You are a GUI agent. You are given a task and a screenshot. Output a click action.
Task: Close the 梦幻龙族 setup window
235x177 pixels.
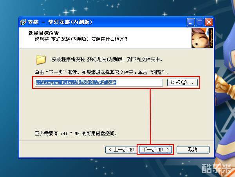click(209, 22)
